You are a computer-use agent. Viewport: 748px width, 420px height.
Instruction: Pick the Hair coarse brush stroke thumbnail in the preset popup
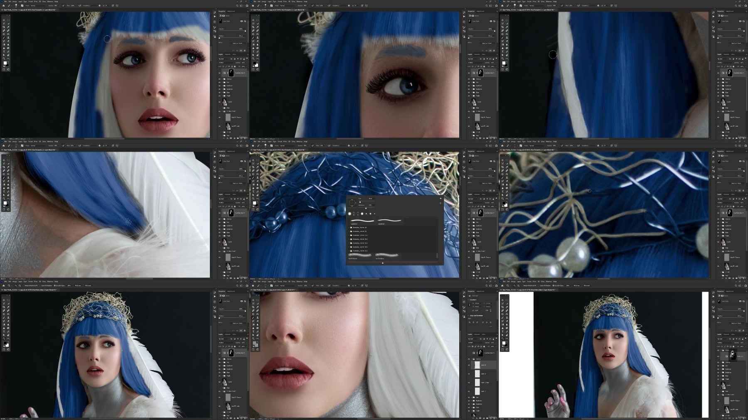(x=359, y=255)
